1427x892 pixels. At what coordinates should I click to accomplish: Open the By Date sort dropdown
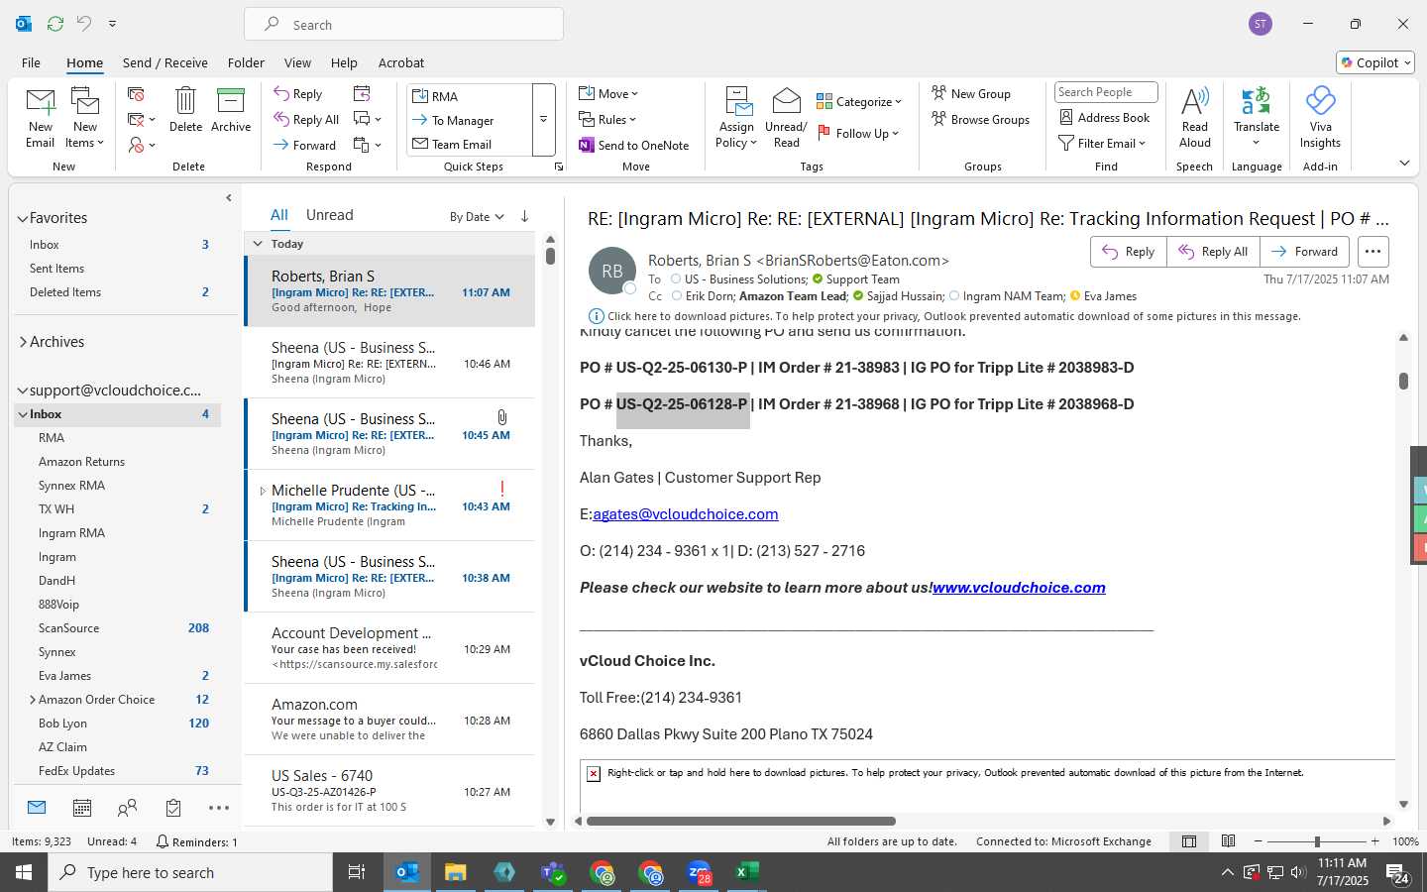(477, 216)
